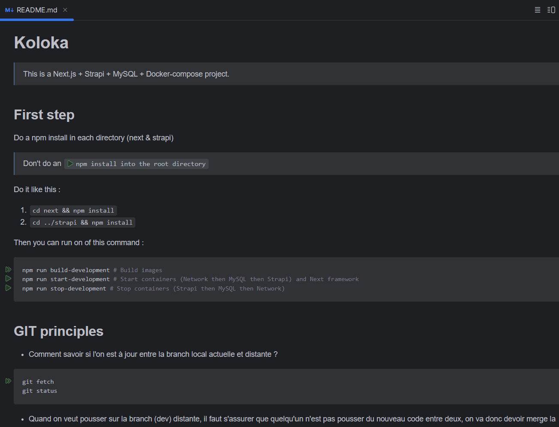
Task: Click the '# Stop containers' comment text
Action: (x=197, y=288)
